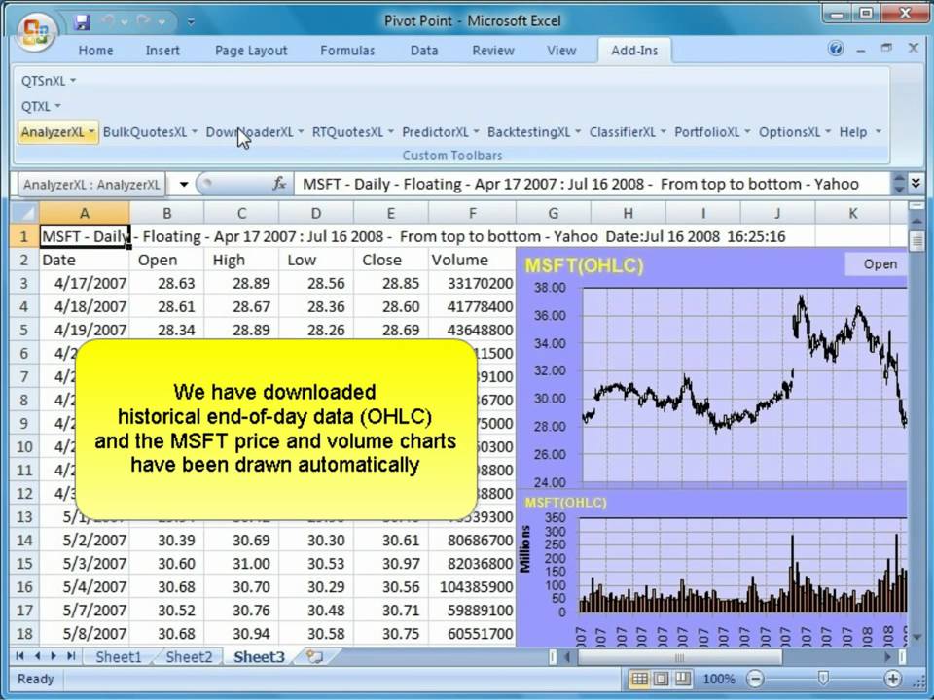This screenshot has width=934, height=700.
Task: Go to first sheet navigation arrow
Action: pyautogui.click(x=19, y=656)
